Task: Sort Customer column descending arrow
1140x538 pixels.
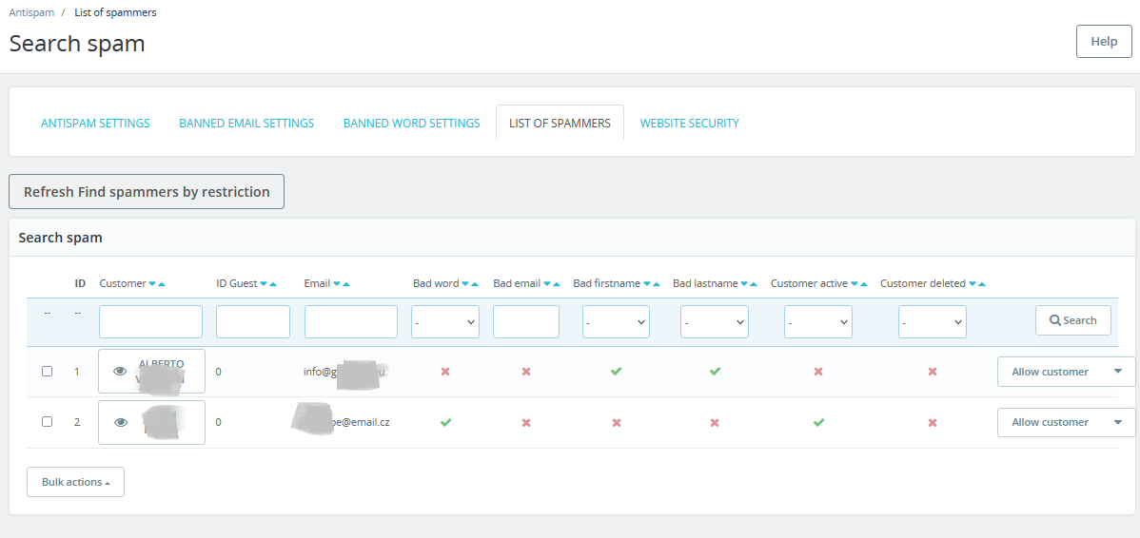Action: (x=152, y=284)
